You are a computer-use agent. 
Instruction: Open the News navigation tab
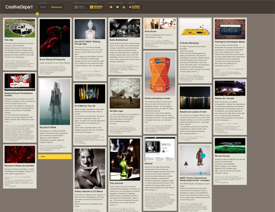43,7
